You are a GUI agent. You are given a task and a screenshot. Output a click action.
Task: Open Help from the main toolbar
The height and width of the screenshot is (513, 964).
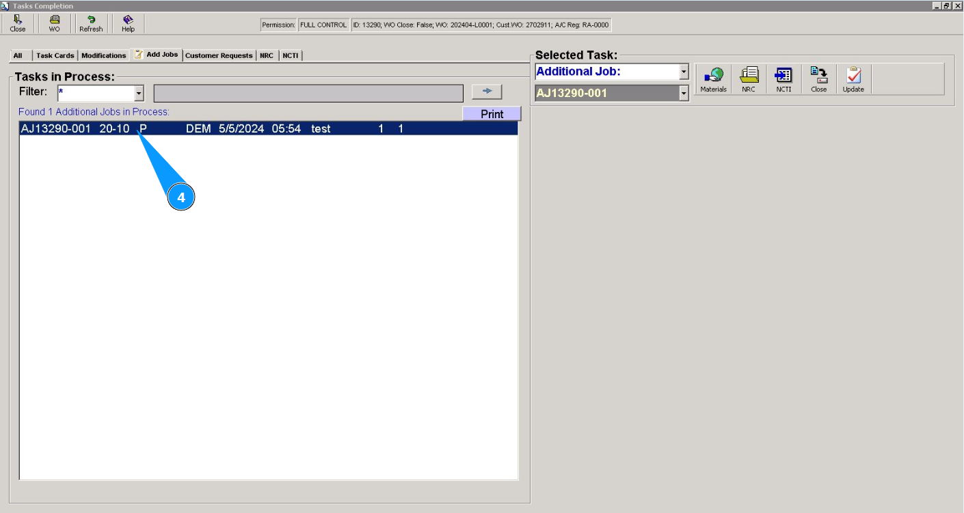tap(128, 24)
